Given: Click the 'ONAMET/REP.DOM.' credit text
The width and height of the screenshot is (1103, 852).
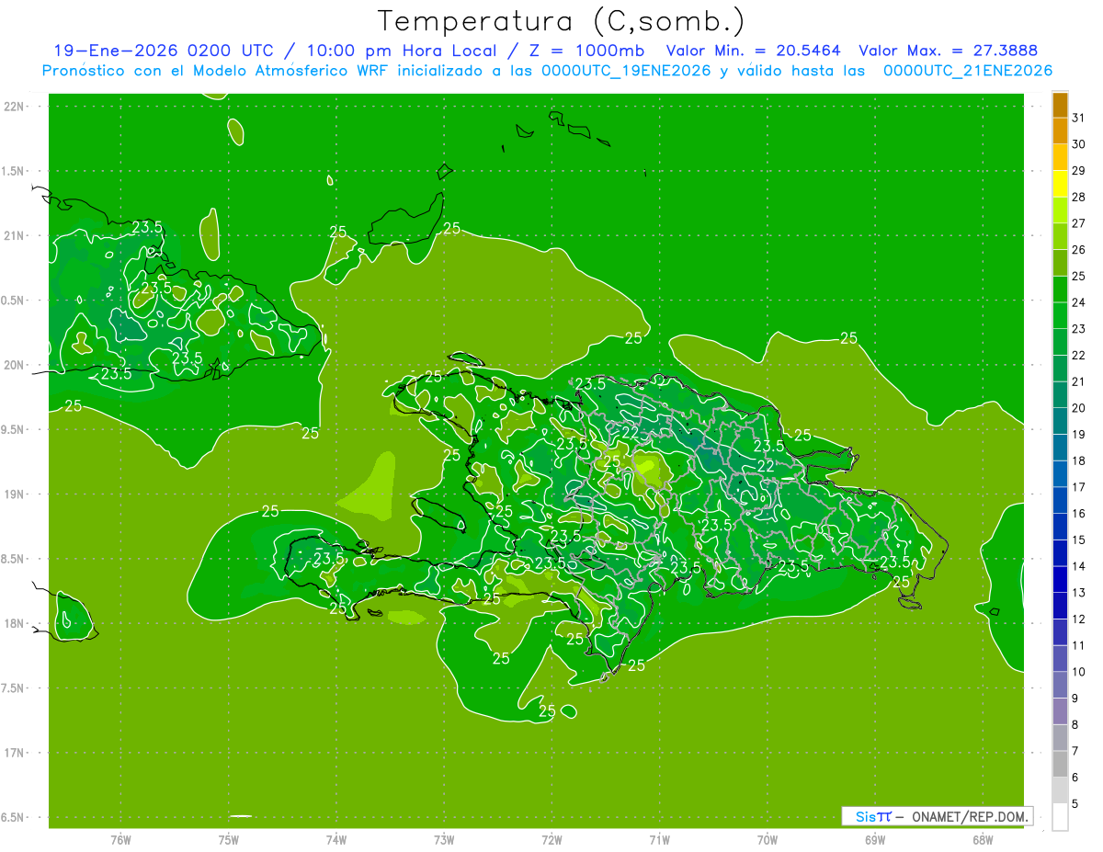Looking at the screenshot, I should click(971, 816).
